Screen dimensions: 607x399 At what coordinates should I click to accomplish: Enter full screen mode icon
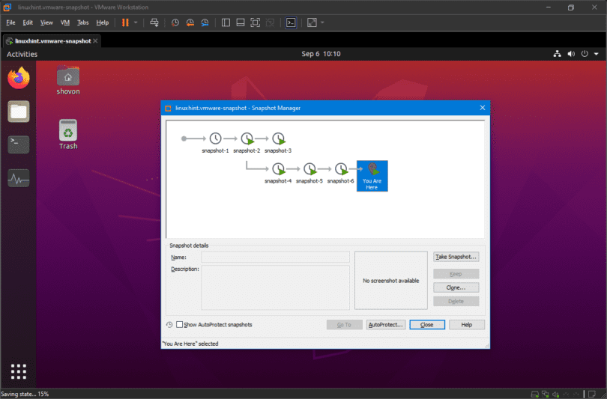(x=255, y=22)
